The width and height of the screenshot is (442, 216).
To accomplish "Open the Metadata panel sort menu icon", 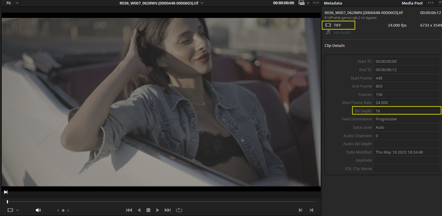I will tap(440, 3).
